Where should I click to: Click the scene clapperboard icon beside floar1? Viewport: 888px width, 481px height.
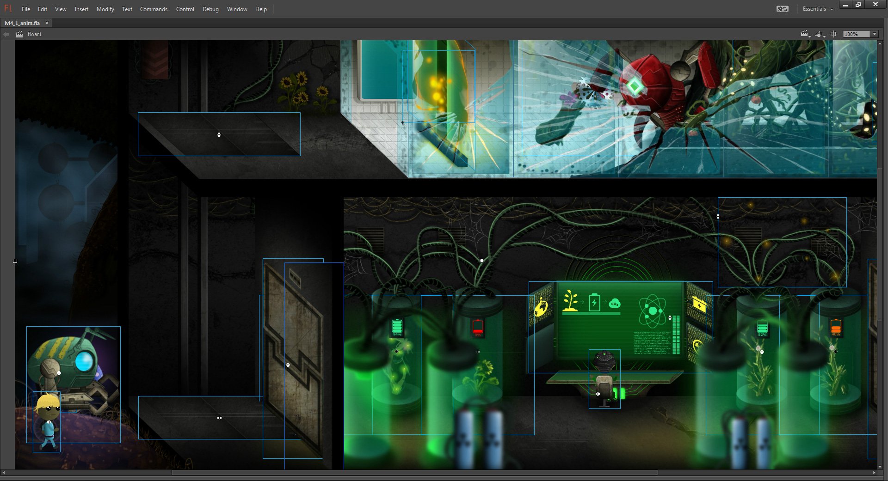coord(19,34)
